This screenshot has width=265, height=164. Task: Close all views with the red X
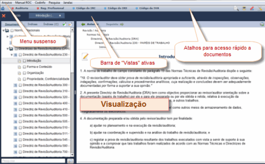point(4,16)
